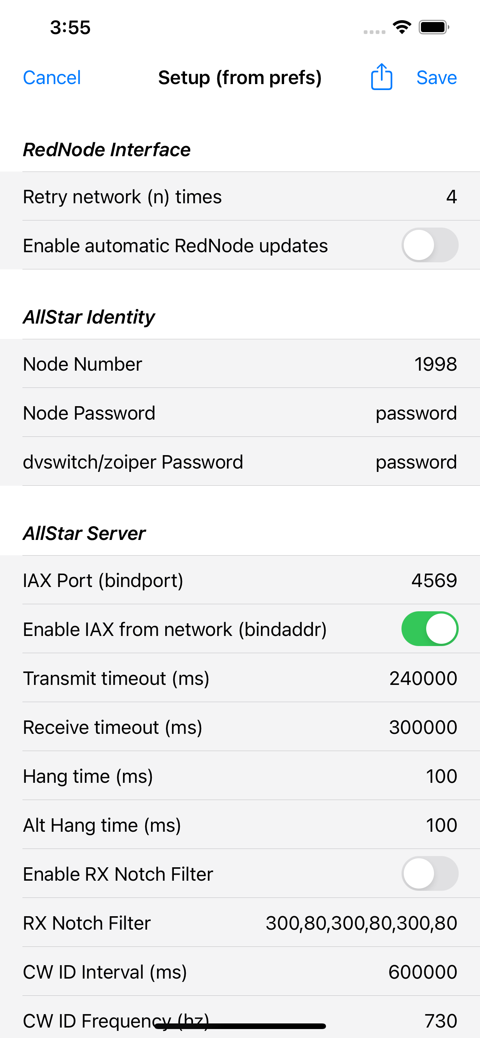Tap the share/export icon next to Save

click(381, 77)
